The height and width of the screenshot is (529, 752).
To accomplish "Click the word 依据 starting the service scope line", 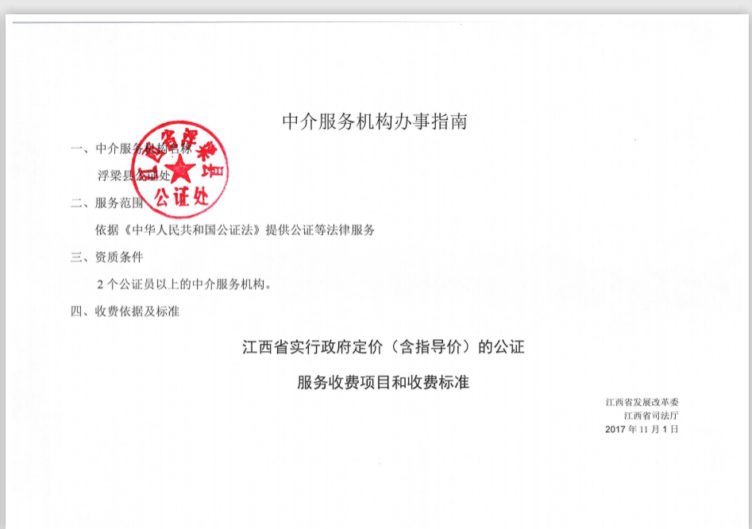I will [106, 230].
